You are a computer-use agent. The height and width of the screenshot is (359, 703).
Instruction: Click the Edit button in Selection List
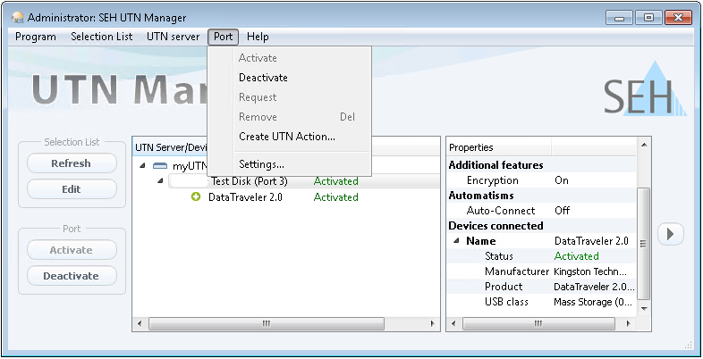coord(72,189)
